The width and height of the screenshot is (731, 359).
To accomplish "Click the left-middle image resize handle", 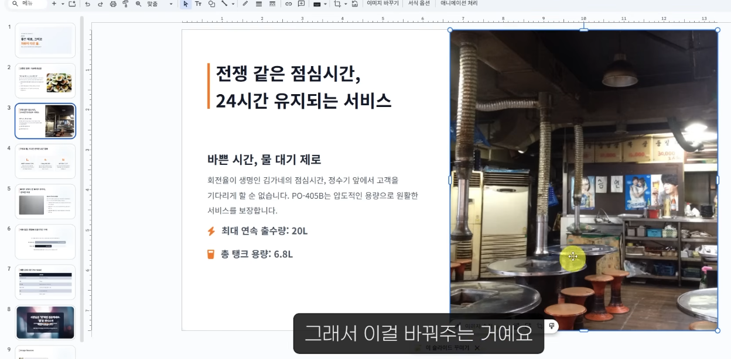I will point(450,180).
